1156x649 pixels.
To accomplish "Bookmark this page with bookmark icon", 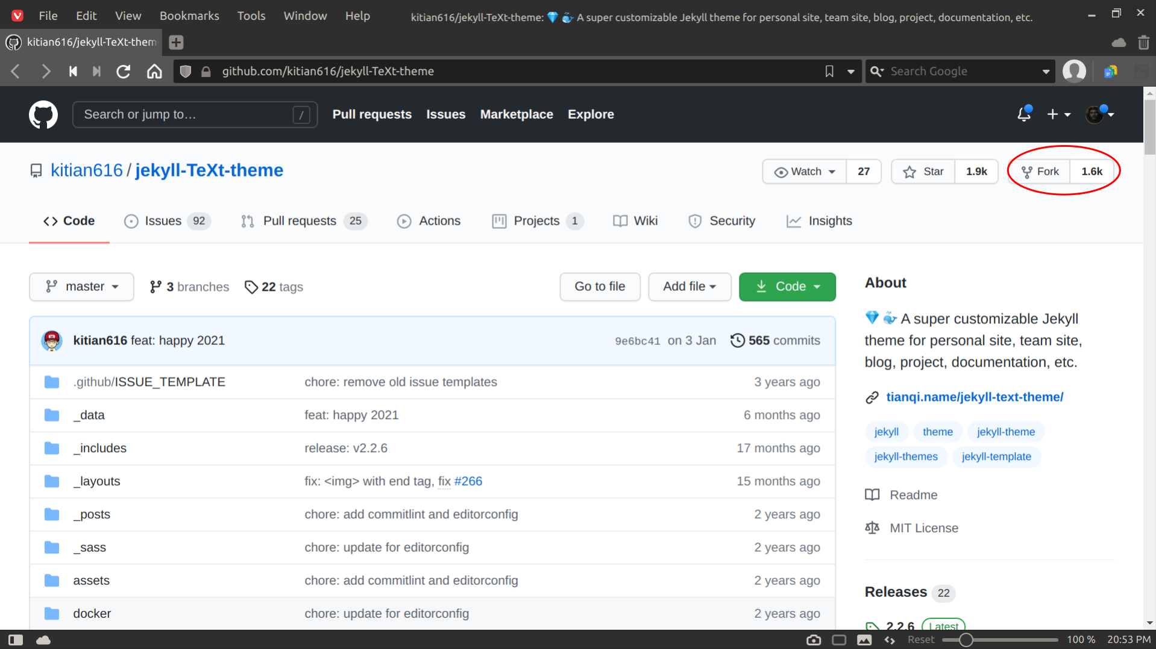I will 829,72.
